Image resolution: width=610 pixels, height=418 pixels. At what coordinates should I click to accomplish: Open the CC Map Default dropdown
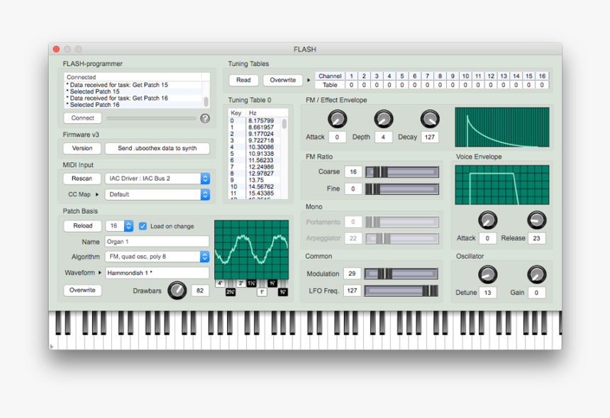click(x=157, y=194)
